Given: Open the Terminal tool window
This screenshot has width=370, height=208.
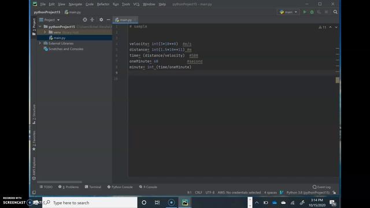Looking at the screenshot, I should [93, 187].
